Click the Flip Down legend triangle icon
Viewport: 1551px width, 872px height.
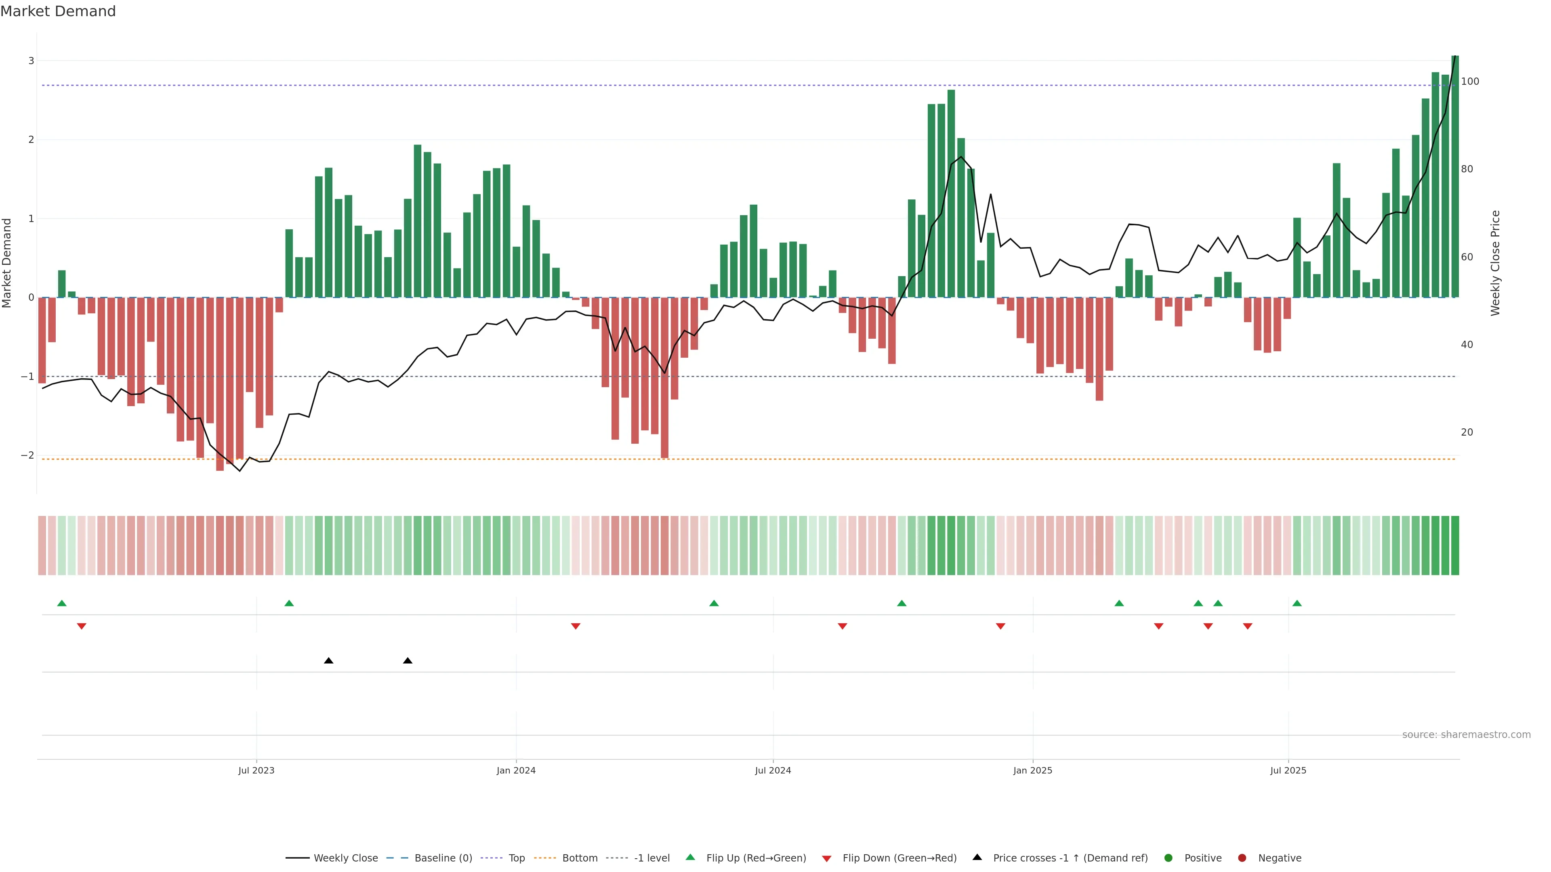click(827, 858)
